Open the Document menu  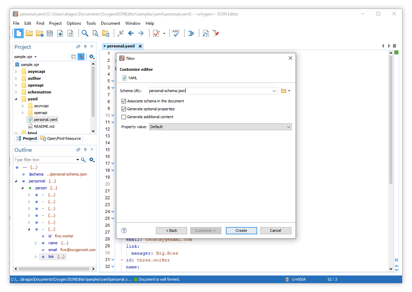tap(111, 23)
